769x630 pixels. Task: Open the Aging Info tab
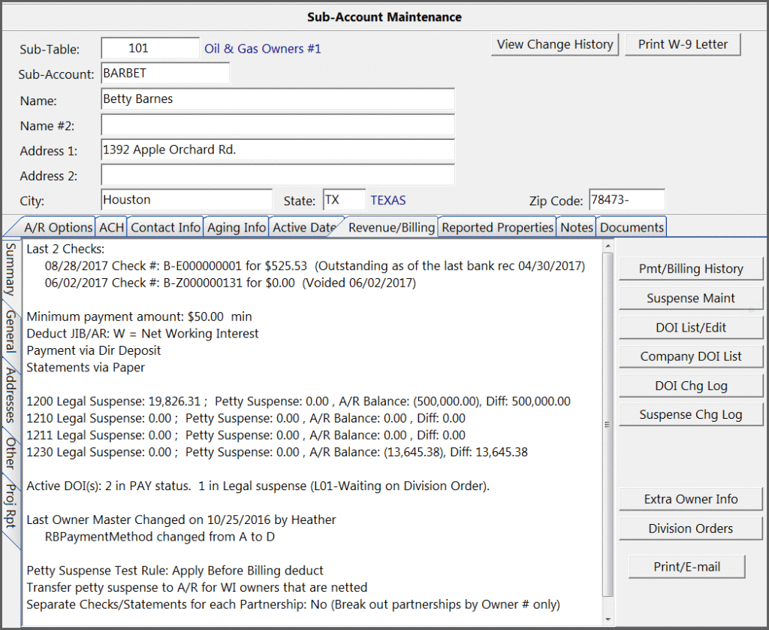(236, 226)
